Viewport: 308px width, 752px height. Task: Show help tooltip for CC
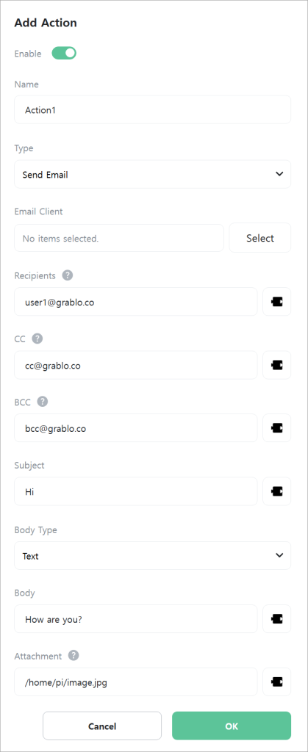37,339
